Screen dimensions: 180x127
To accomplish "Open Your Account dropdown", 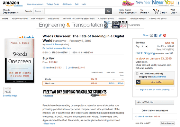I will pyautogui.click(x=128, y=11).
